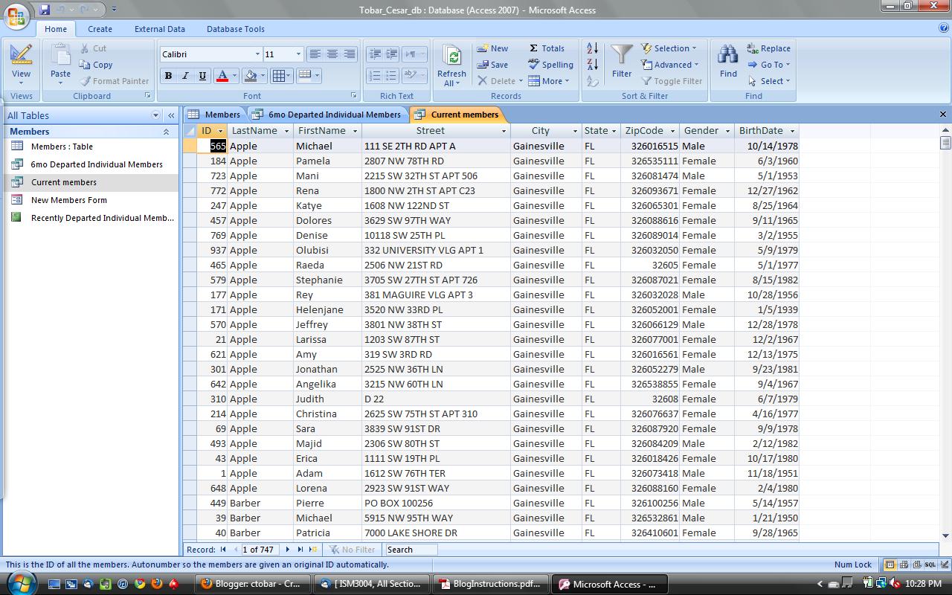This screenshot has width=952, height=595.
Task: Collapse the Members group in navigation
Action: [x=166, y=132]
